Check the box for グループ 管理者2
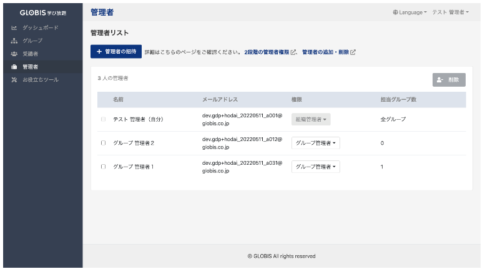The height and width of the screenshot is (269, 485). tap(103, 143)
